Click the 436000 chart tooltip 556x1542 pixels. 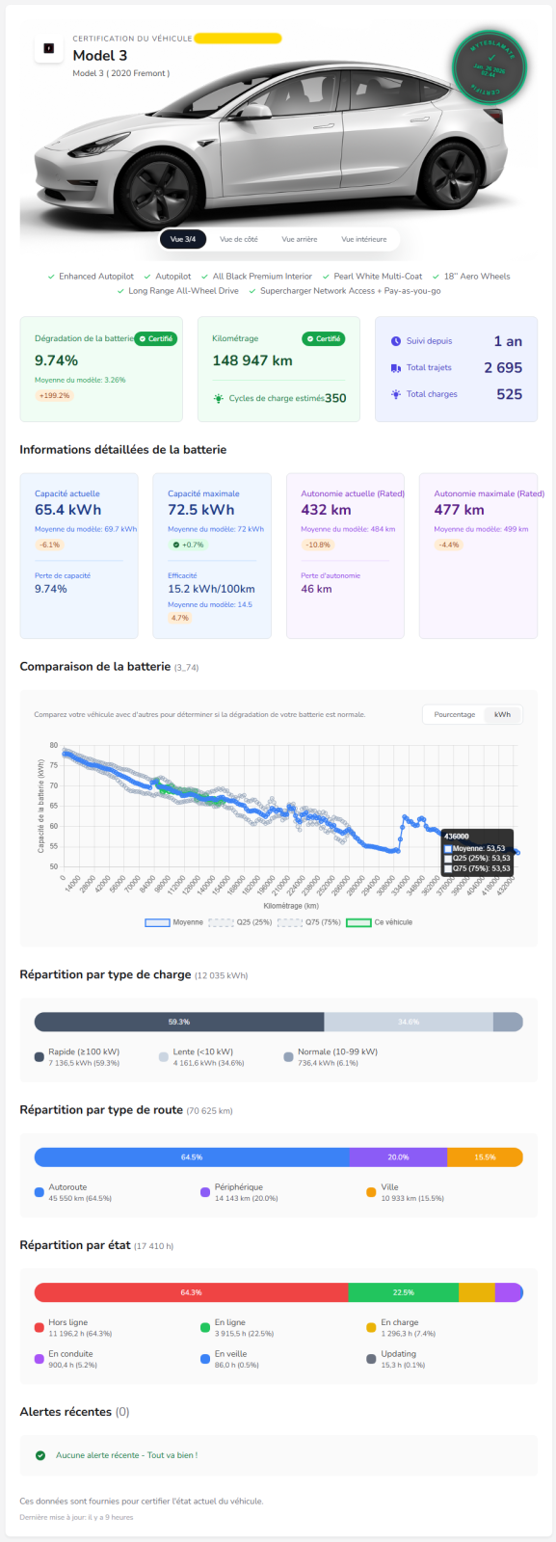click(476, 853)
